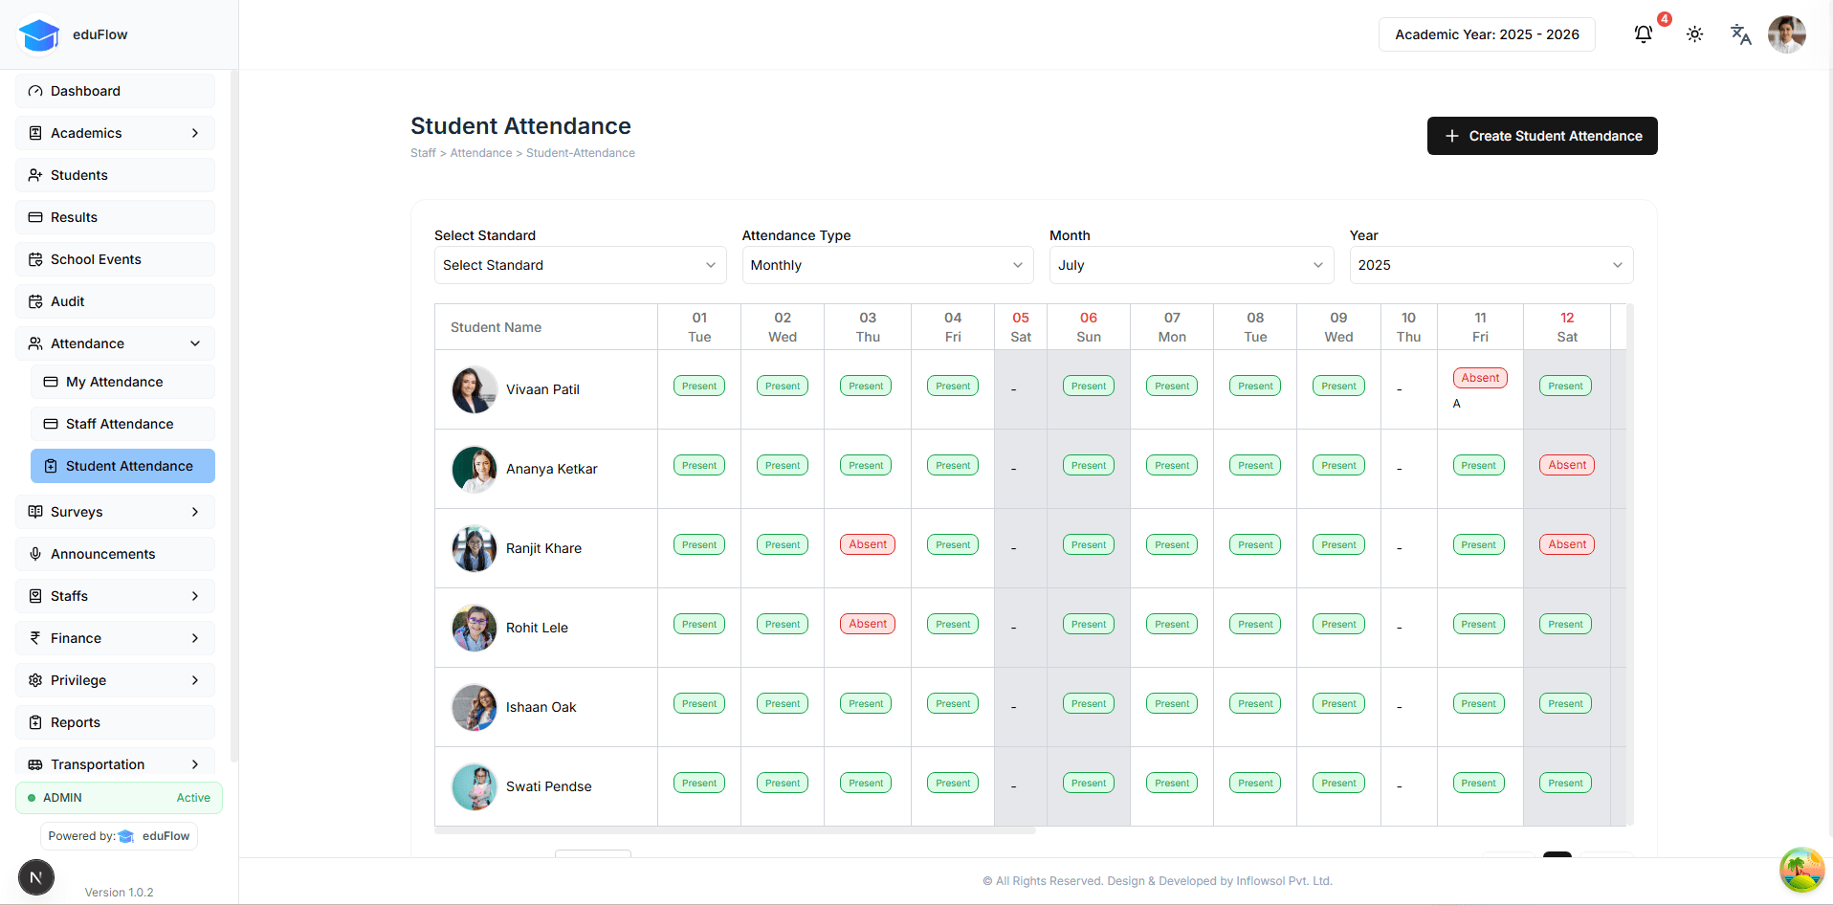Screen dimensions: 1833x906
Task: Click the round N badge icon
Action: point(36,877)
